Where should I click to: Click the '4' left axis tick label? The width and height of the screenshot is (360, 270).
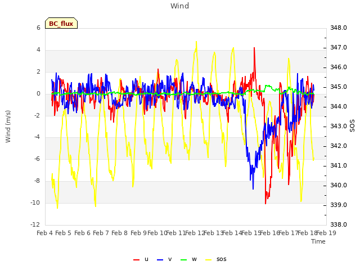38,49
